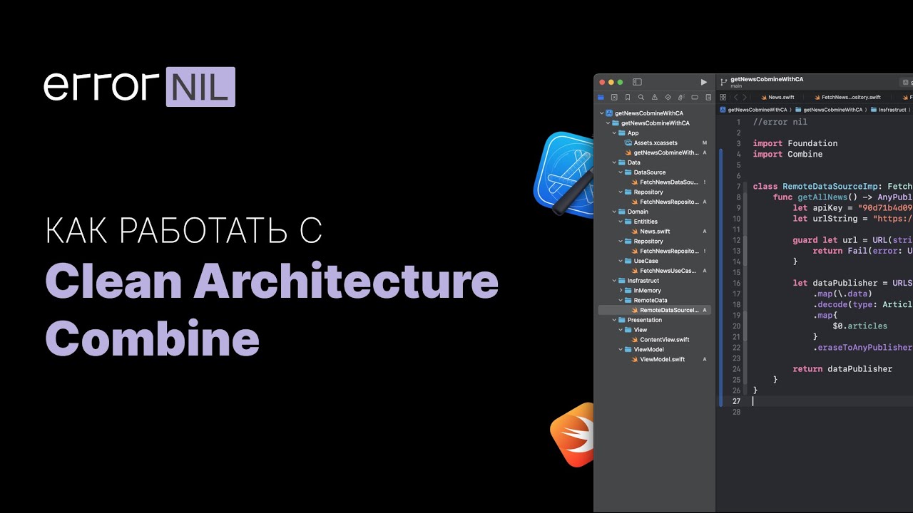The width and height of the screenshot is (913, 513).
Task: Collapse the Insfrastruct folder
Action: coord(615,281)
